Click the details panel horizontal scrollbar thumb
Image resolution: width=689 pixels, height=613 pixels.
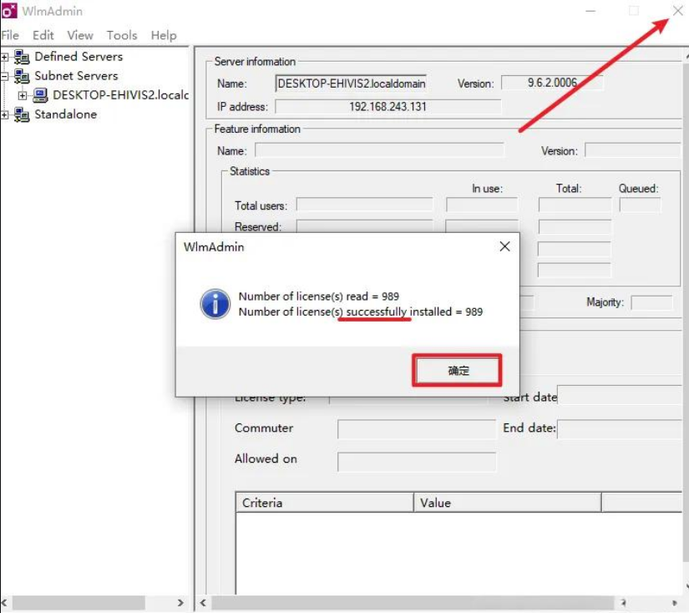click(x=413, y=602)
